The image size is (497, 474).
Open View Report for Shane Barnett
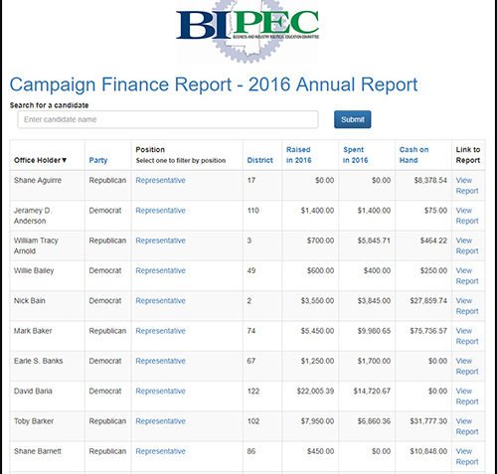(467, 457)
